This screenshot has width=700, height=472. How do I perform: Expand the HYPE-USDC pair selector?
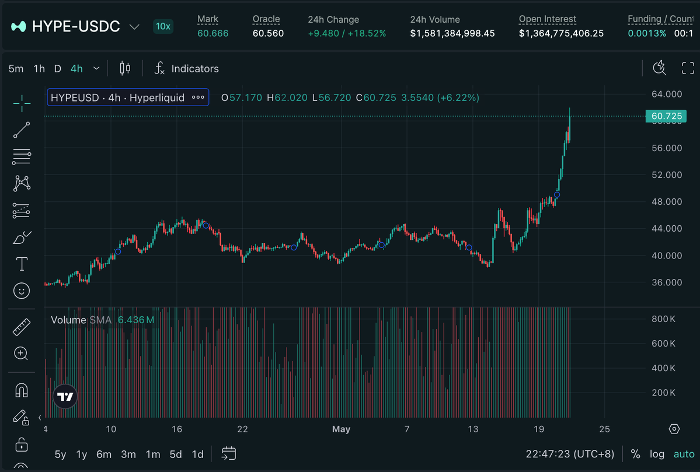click(134, 27)
